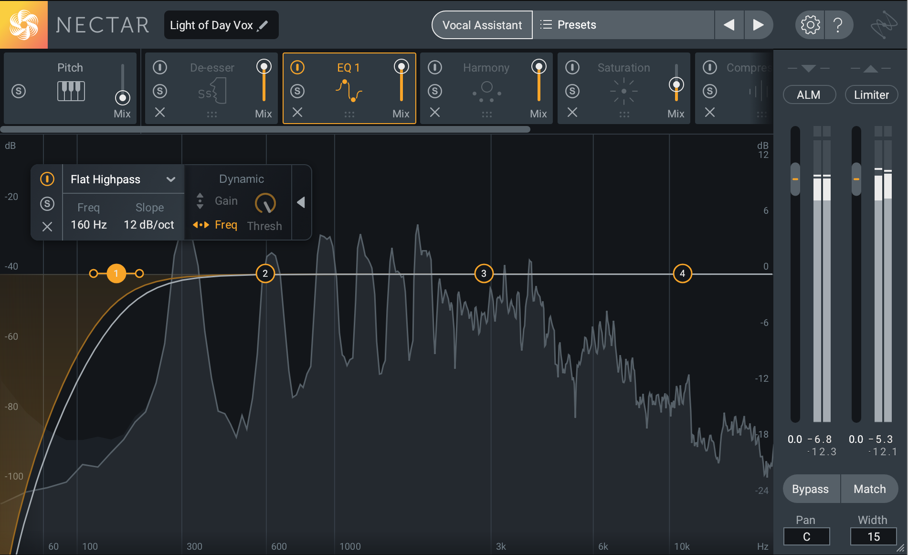Image resolution: width=908 pixels, height=555 pixels.
Task: Solo the Compressor module
Action: pos(710,91)
